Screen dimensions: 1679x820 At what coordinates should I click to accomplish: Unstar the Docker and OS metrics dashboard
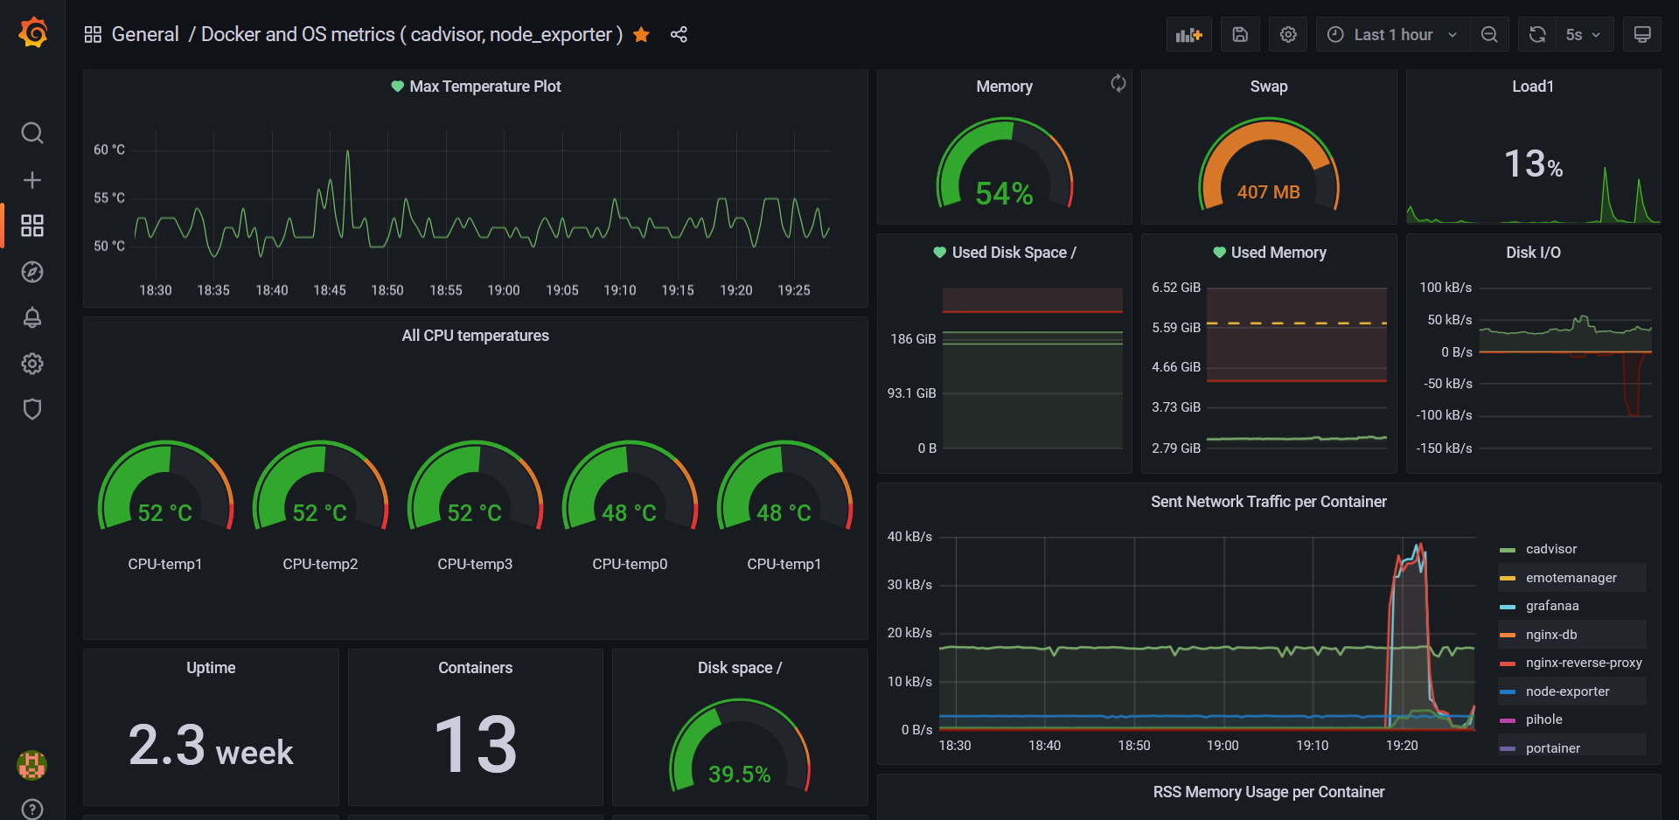(641, 34)
